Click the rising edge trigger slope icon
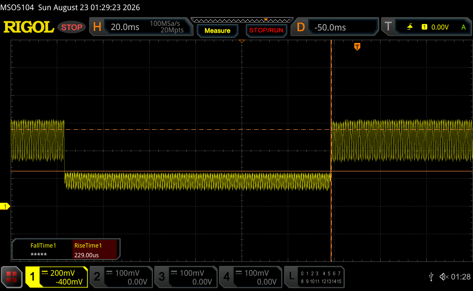This screenshot has height=291, width=473. 410,27
